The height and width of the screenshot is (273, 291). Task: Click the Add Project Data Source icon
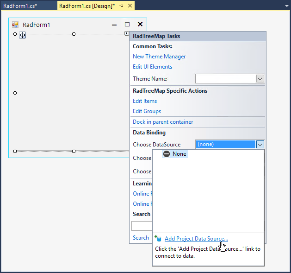[x=158, y=238]
